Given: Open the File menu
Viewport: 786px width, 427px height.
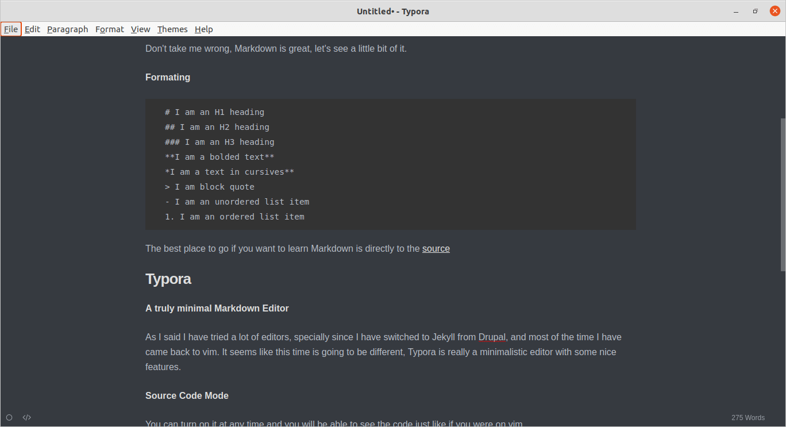Looking at the screenshot, I should (x=11, y=29).
